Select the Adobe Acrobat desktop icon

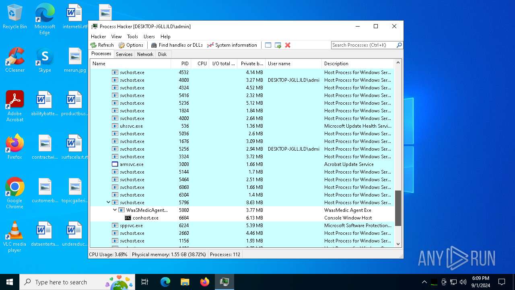click(15, 106)
